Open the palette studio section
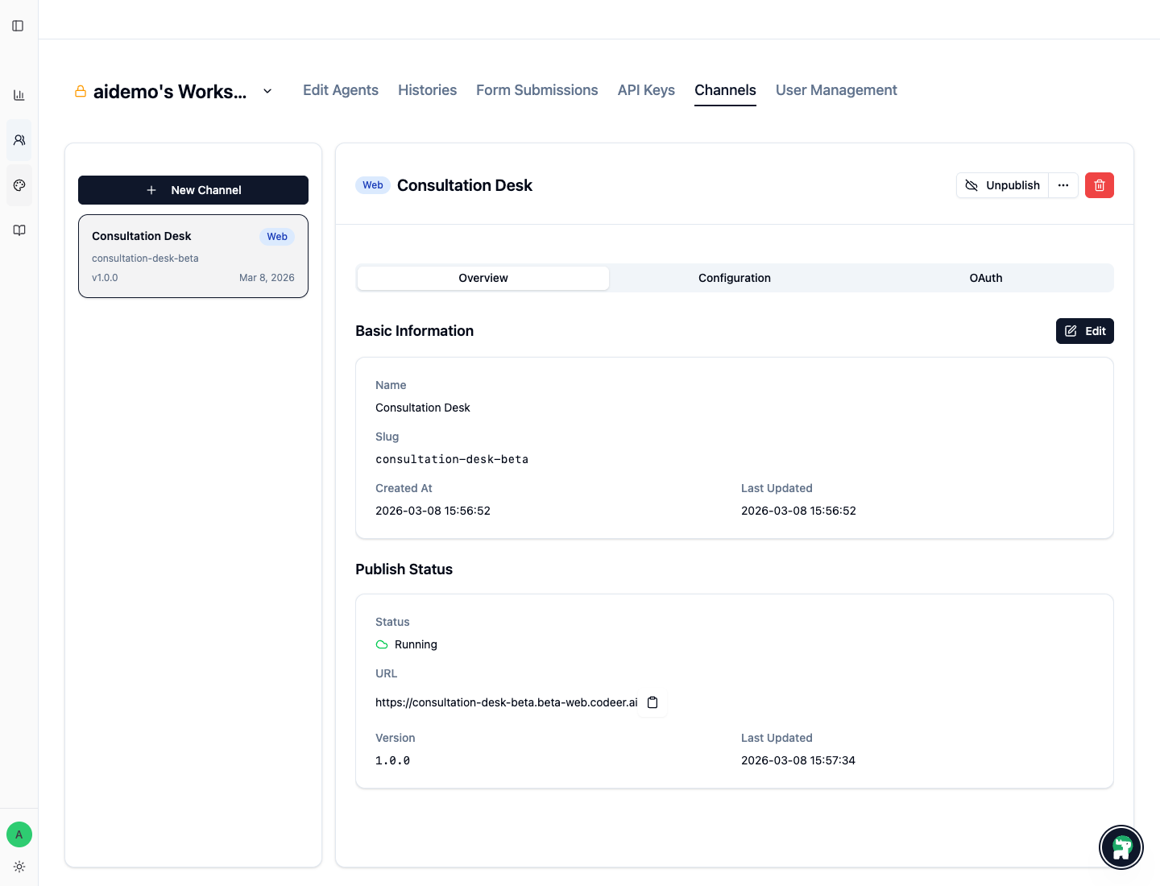1160x886 pixels. pyautogui.click(x=19, y=184)
